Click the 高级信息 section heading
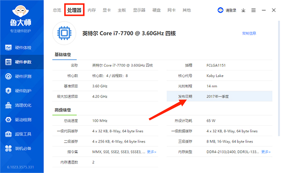 tap(63, 110)
